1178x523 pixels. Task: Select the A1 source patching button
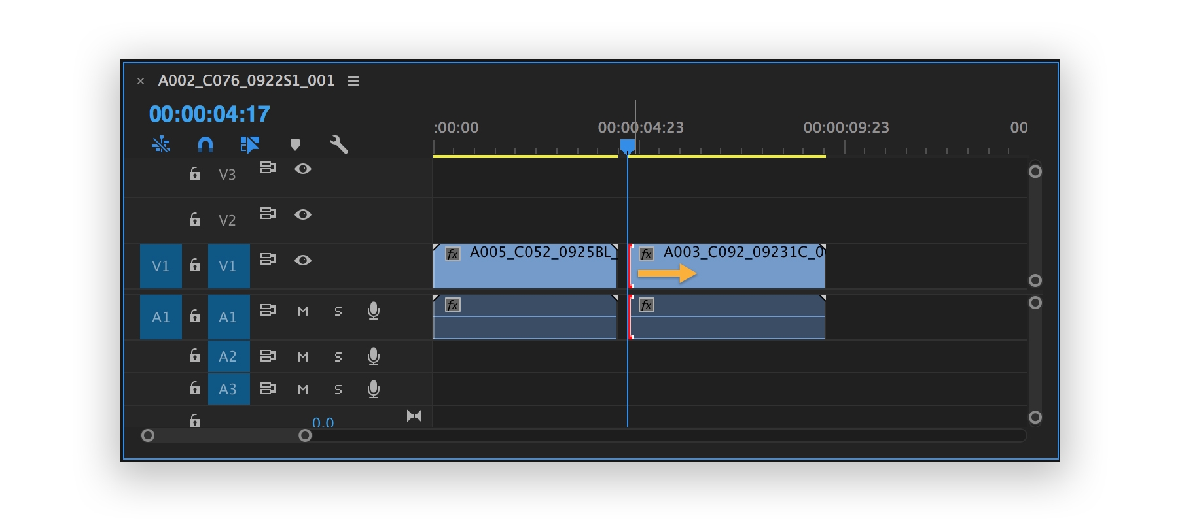tap(161, 317)
